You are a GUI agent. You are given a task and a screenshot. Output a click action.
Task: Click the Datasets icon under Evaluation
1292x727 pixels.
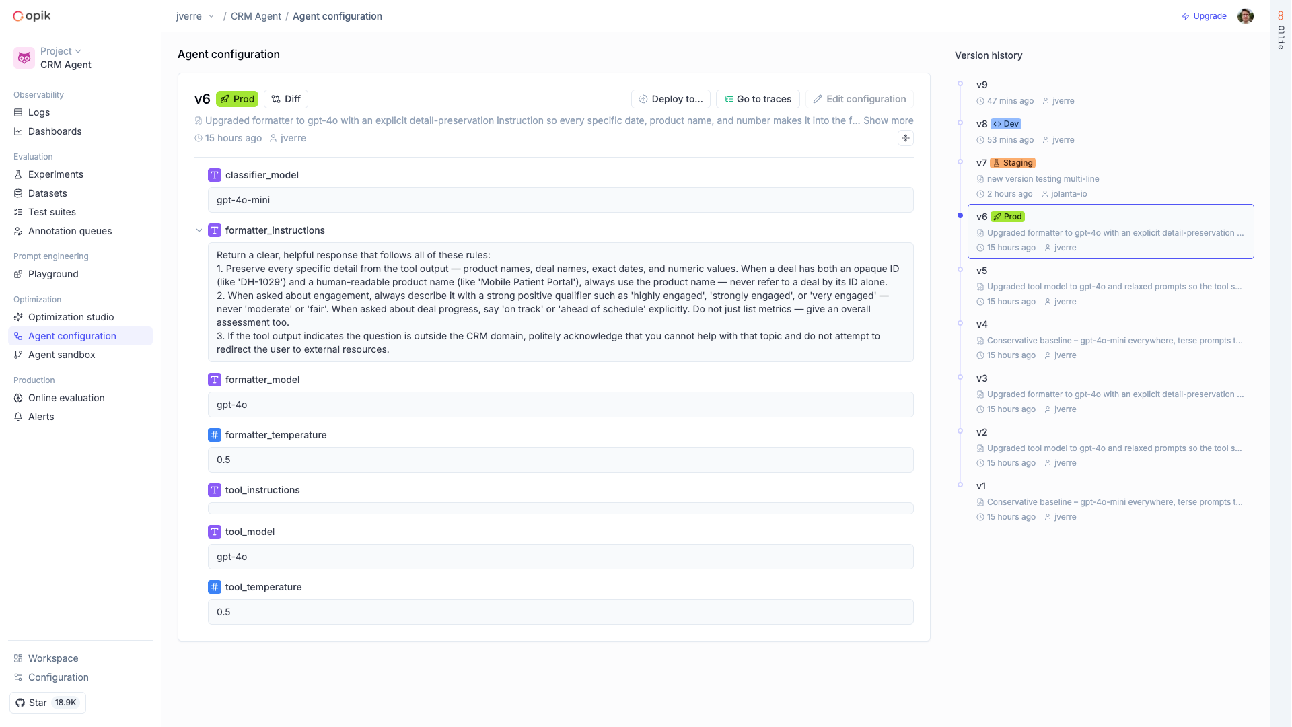18,193
